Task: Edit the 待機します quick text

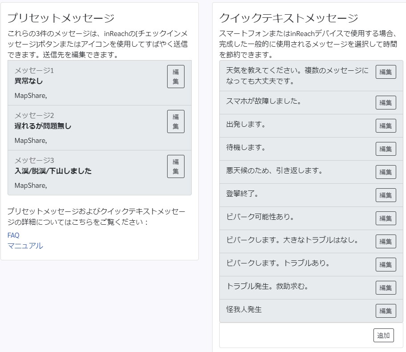Action: pyautogui.click(x=385, y=149)
